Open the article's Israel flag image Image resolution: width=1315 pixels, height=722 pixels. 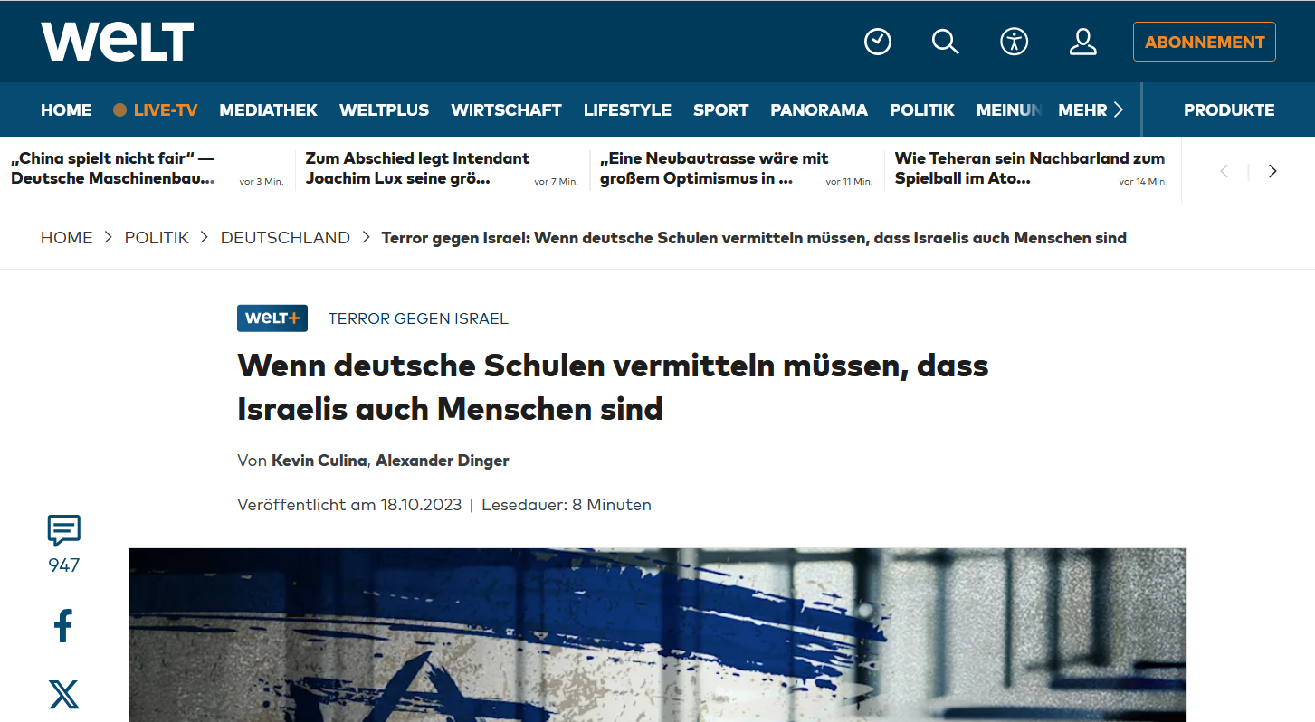coord(657,635)
